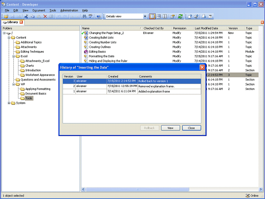
Task: Click the Cancel Check Out icon
Action: pyautogui.click(x=210, y=17)
